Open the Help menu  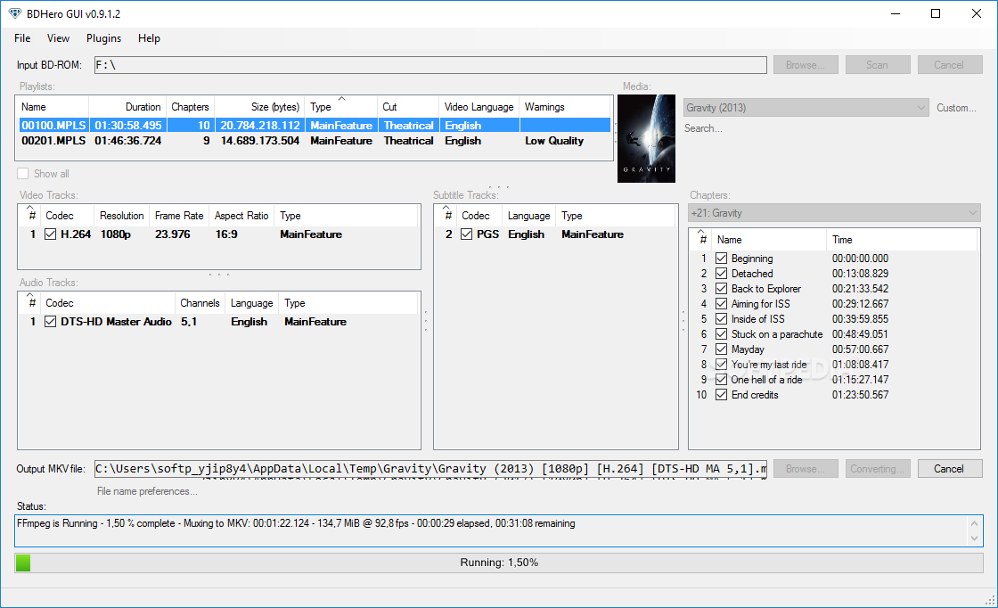point(149,38)
